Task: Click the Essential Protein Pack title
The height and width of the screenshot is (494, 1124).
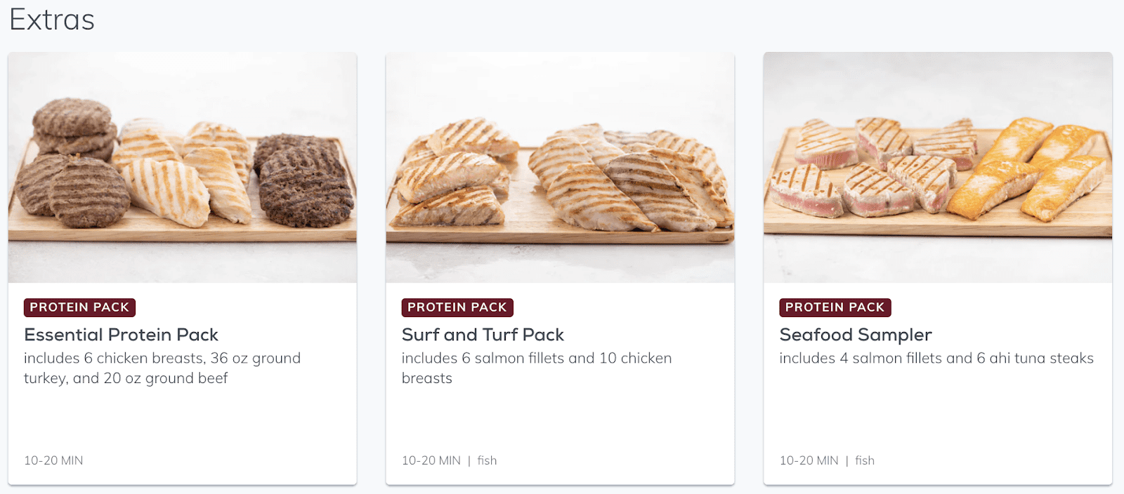Action: pos(121,335)
